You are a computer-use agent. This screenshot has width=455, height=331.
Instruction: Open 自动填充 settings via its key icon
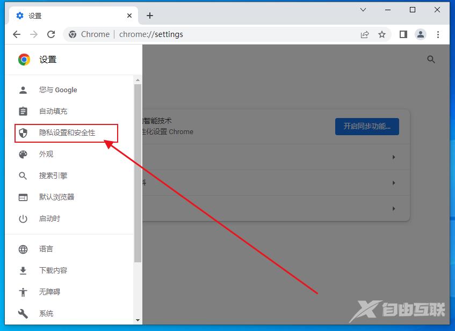pos(23,111)
